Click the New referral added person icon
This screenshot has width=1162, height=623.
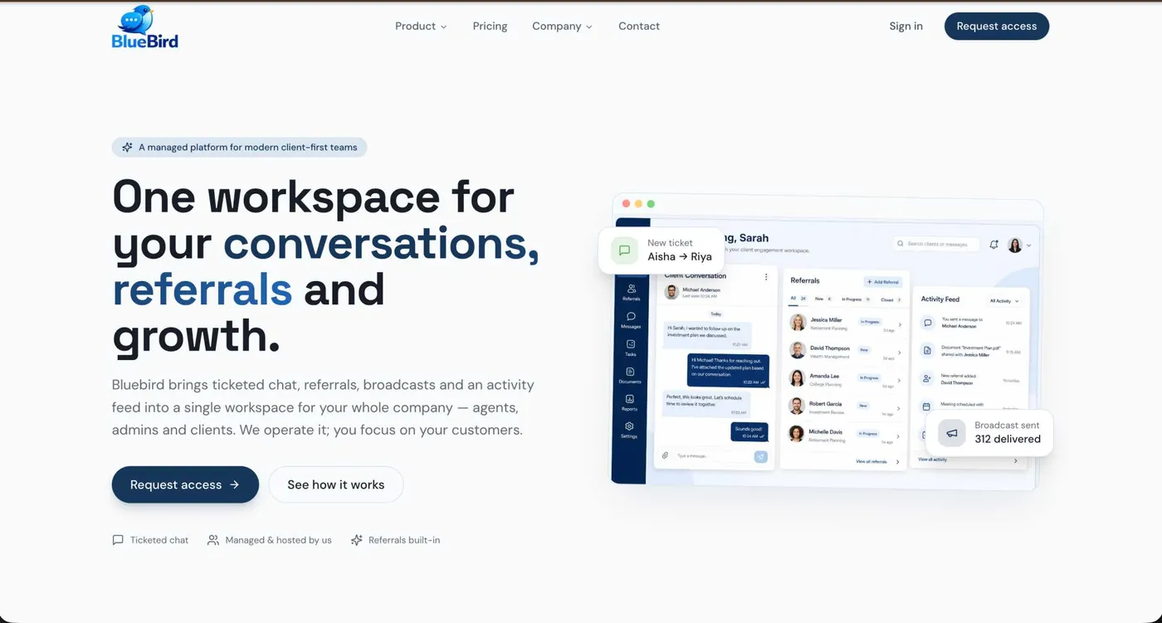[x=927, y=378]
